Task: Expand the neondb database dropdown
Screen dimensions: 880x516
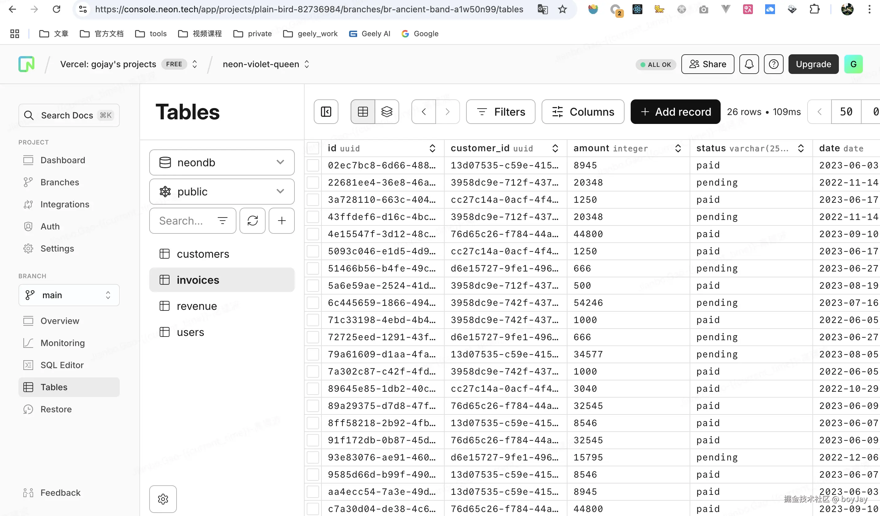Action: pos(222,163)
